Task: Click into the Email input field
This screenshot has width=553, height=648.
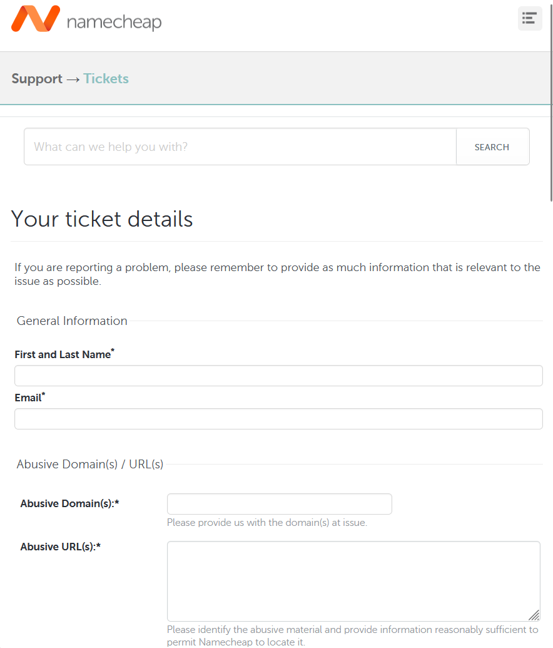Action: point(278,419)
